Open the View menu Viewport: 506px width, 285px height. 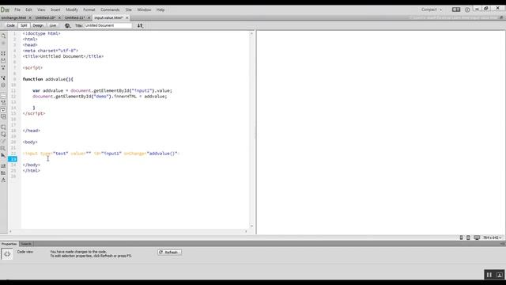coord(41,9)
